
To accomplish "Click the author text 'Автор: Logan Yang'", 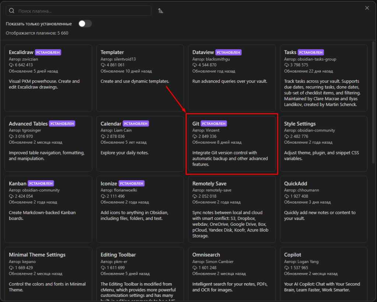I will 301,261.
